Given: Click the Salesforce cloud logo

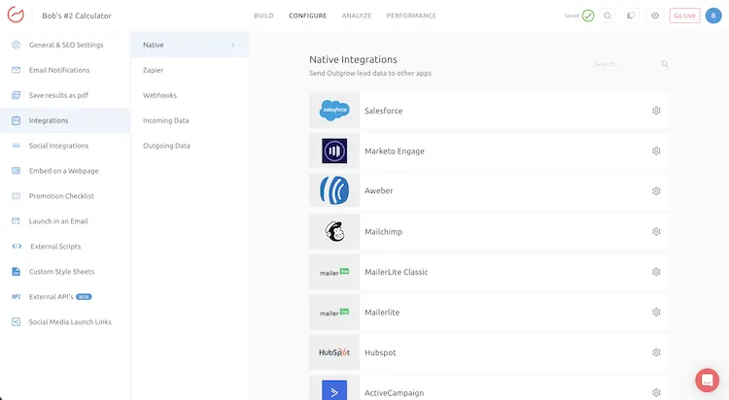Looking at the screenshot, I should pyautogui.click(x=334, y=111).
